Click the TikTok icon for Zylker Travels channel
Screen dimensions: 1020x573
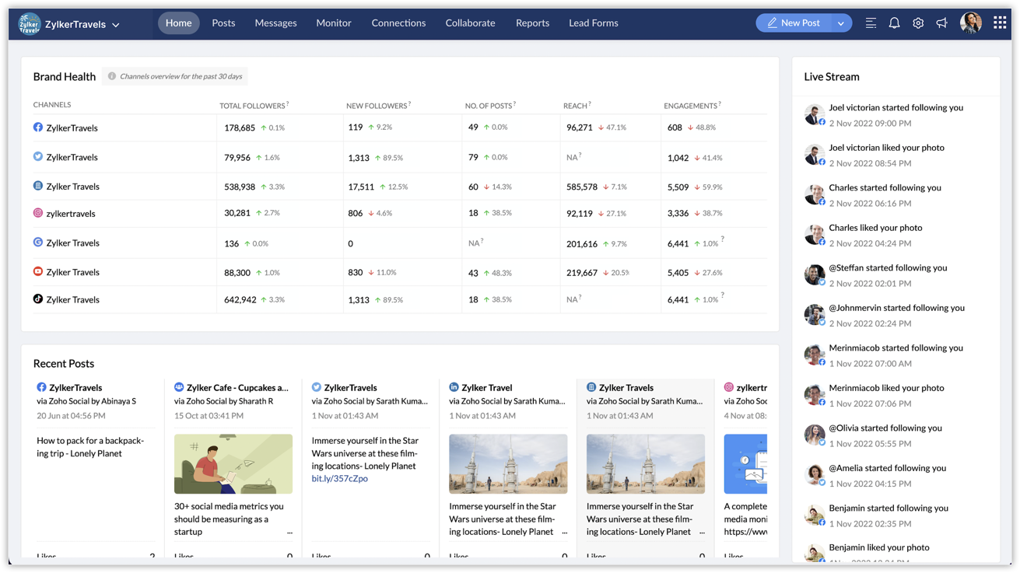coord(38,299)
